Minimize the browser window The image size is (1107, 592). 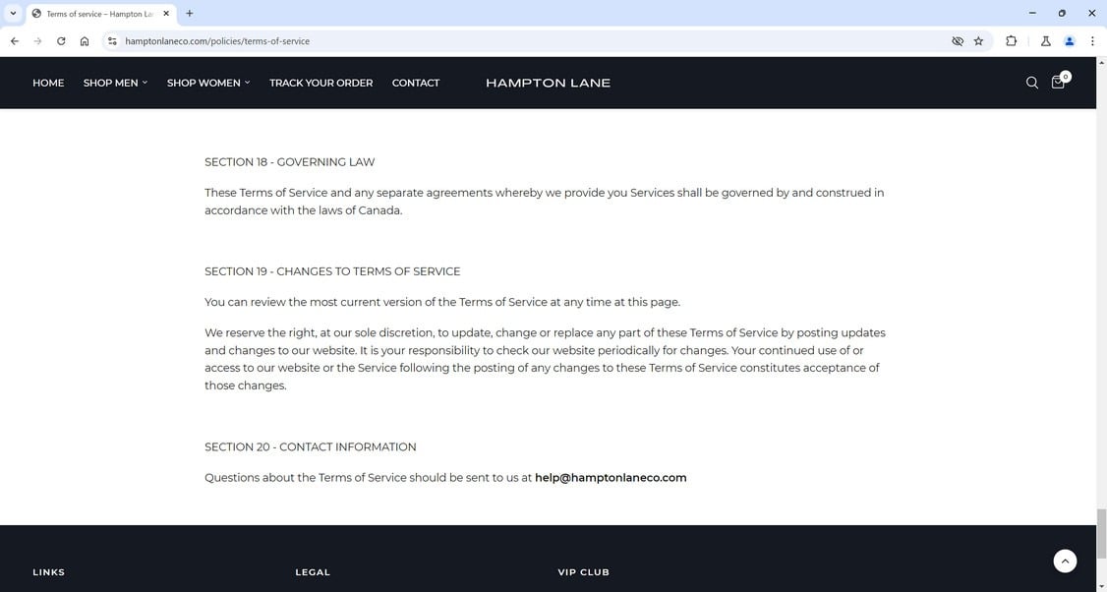click(1032, 14)
